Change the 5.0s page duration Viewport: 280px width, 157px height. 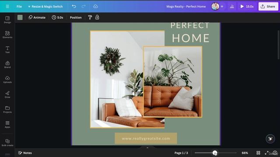click(57, 17)
